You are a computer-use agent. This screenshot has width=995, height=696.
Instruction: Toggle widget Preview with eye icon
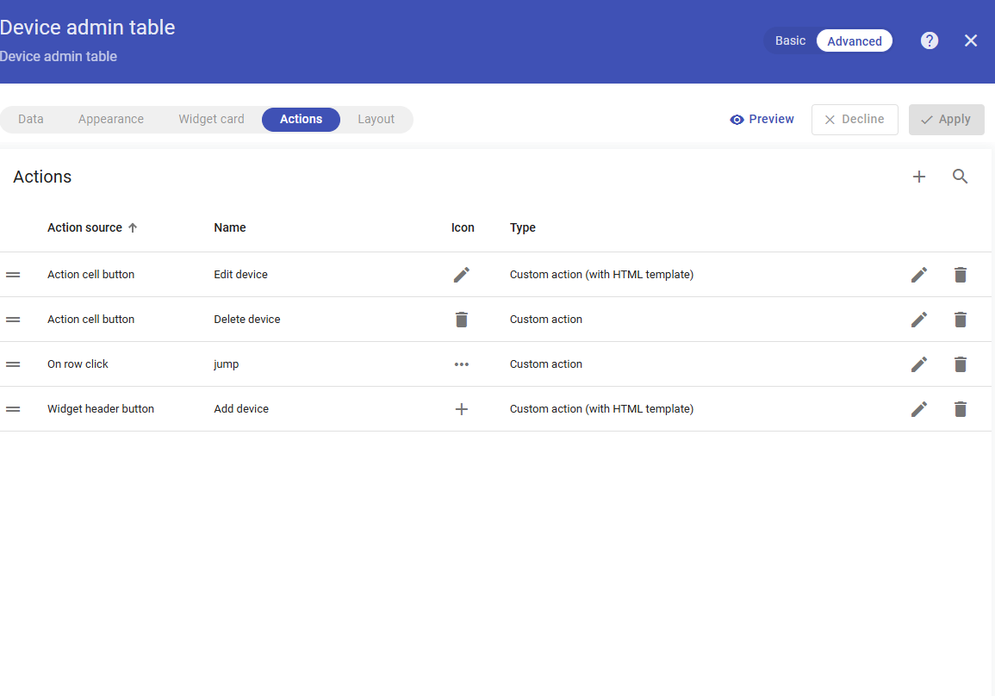click(762, 120)
